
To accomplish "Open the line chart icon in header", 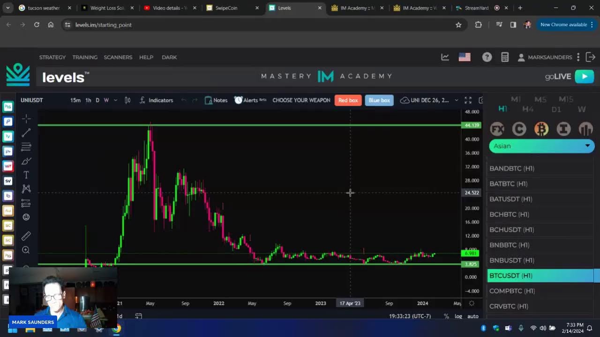I will point(445,57).
